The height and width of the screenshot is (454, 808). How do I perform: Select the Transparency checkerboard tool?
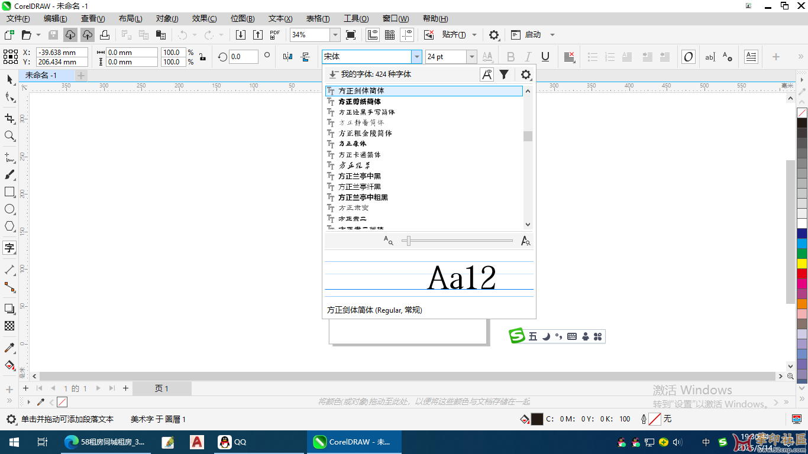[x=9, y=326]
